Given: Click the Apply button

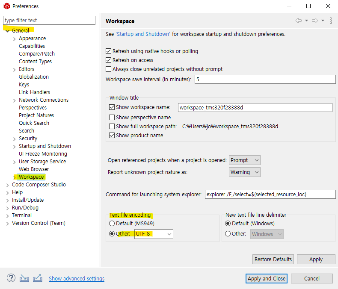Looking at the screenshot, I should (x=316, y=259).
